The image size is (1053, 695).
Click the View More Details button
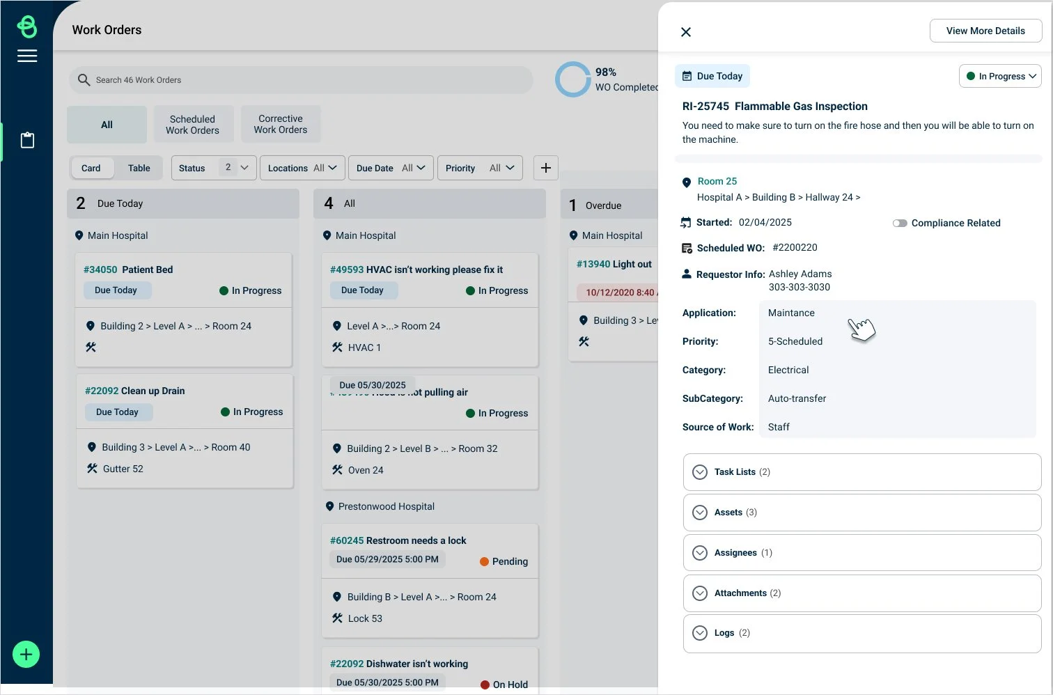point(985,31)
